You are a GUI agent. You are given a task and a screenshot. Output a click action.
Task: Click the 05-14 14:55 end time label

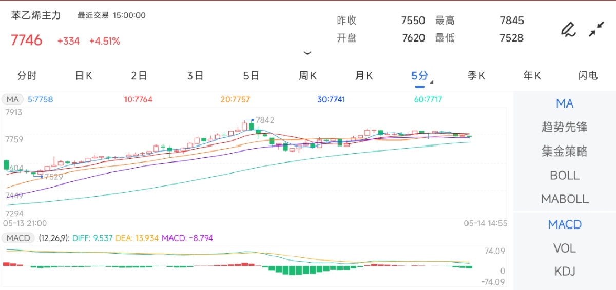486,223
